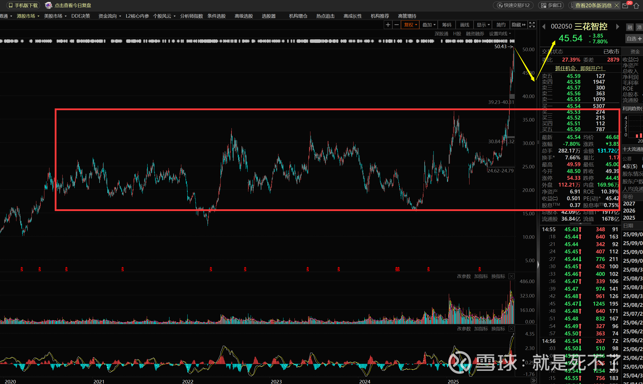Open the mail messages envelope icon
The height and width of the screenshot is (384, 643).
tap(625, 6)
